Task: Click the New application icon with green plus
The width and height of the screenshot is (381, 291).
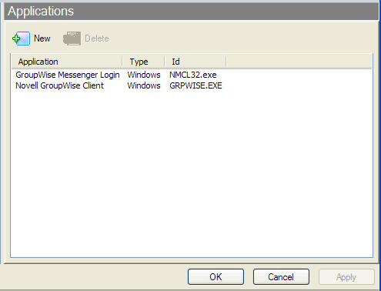Action: click(21, 38)
